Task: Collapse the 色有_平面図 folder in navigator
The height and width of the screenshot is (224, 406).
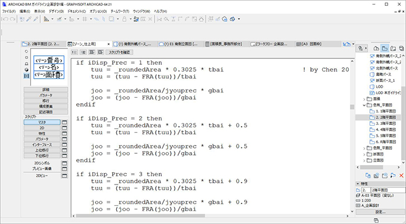Action: (364, 106)
